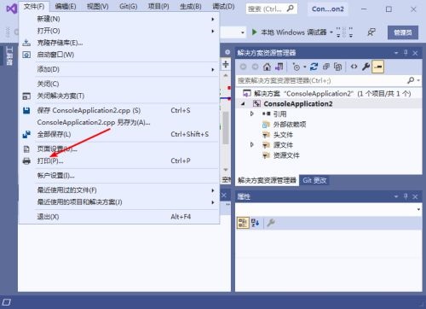Open the 调试(D) menu
Screen dimensions: 426x309
click(x=223, y=6)
